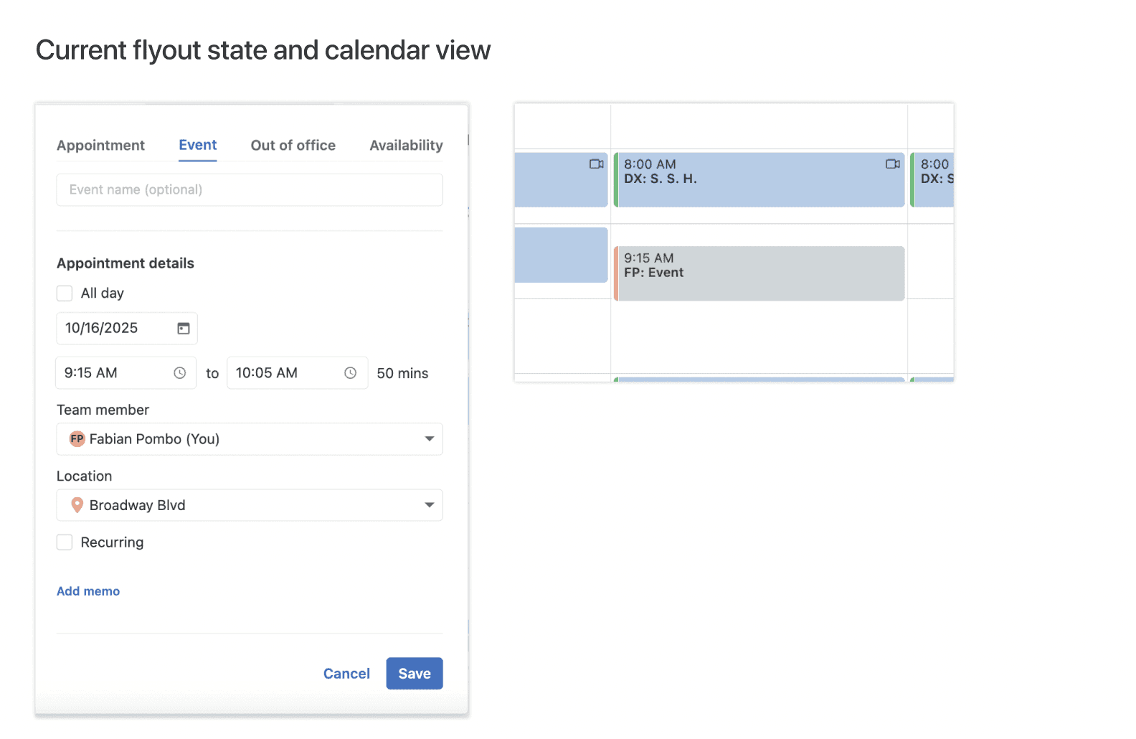Select the Event tab
The height and width of the screenshot is (739, 1136).
[x=198, y=145]
